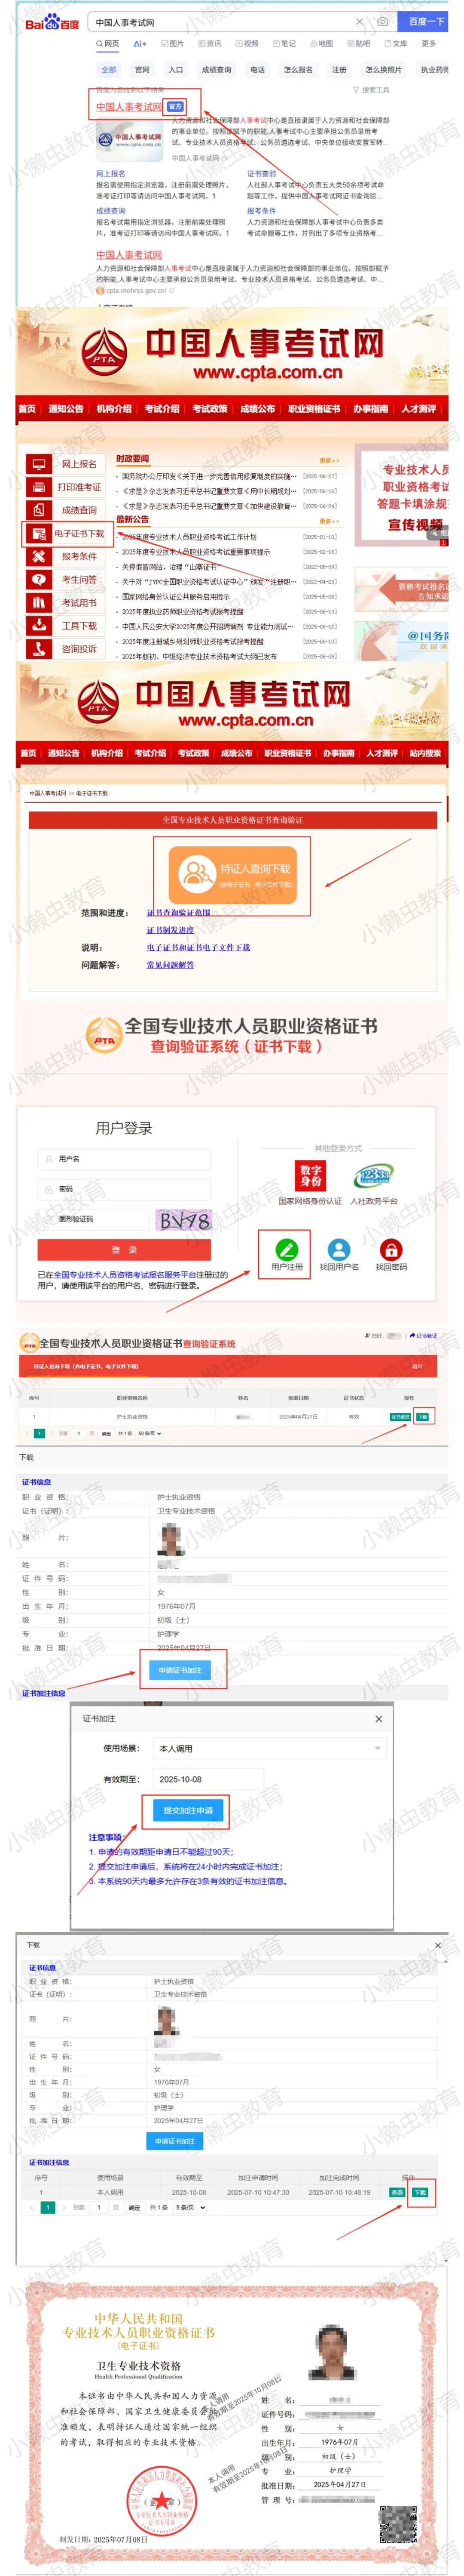Viewport: 464px width, 2576px height.
Task: Click 下载 in the 护士执业资格 row
Action: pos(422,1417)
